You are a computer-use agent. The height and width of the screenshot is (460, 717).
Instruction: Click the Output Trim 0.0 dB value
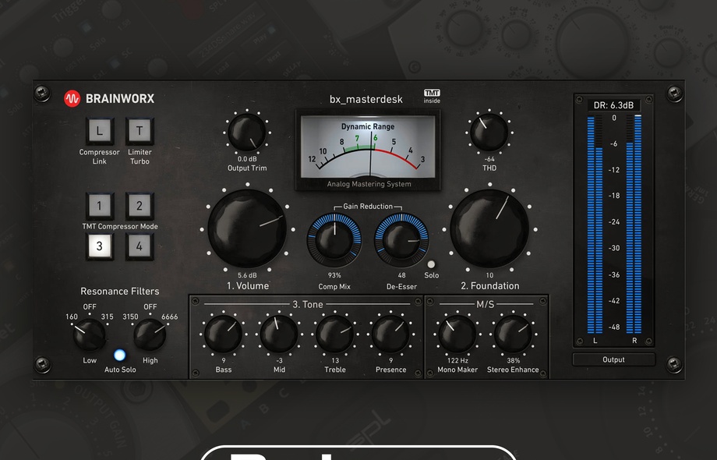pyautogui.click(x=247, y=159)
